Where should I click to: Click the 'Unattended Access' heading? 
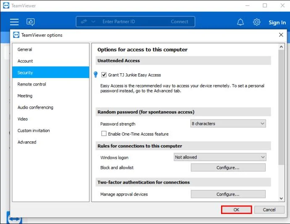[119, 60]
